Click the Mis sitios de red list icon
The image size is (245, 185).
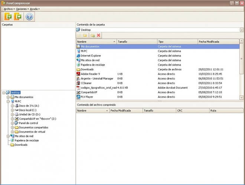78,60
